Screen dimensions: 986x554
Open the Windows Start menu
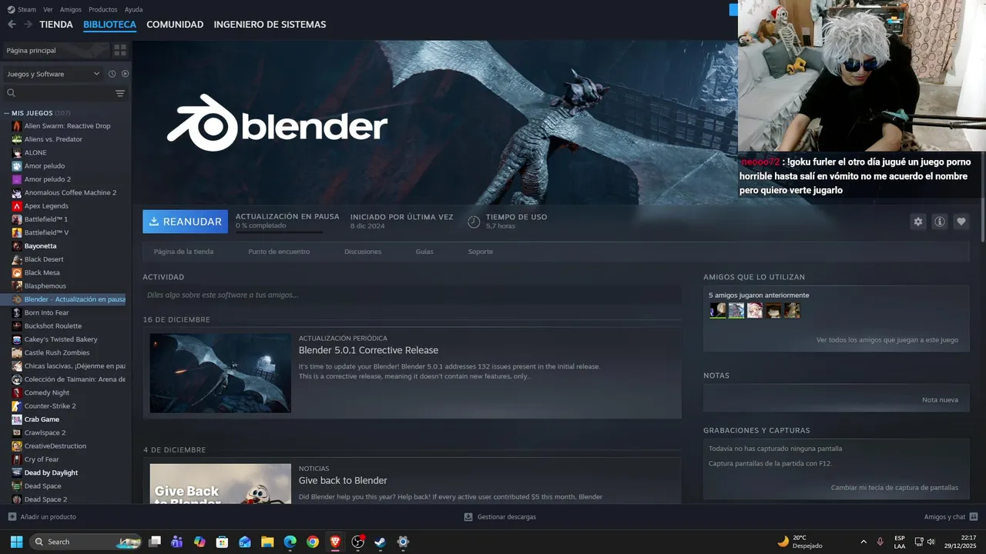click(16, 542)
